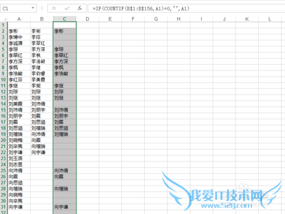The image size is (285, 214).
Task: Click cell C31 containing 向宇谦
Action: click(x=64, y=207)
